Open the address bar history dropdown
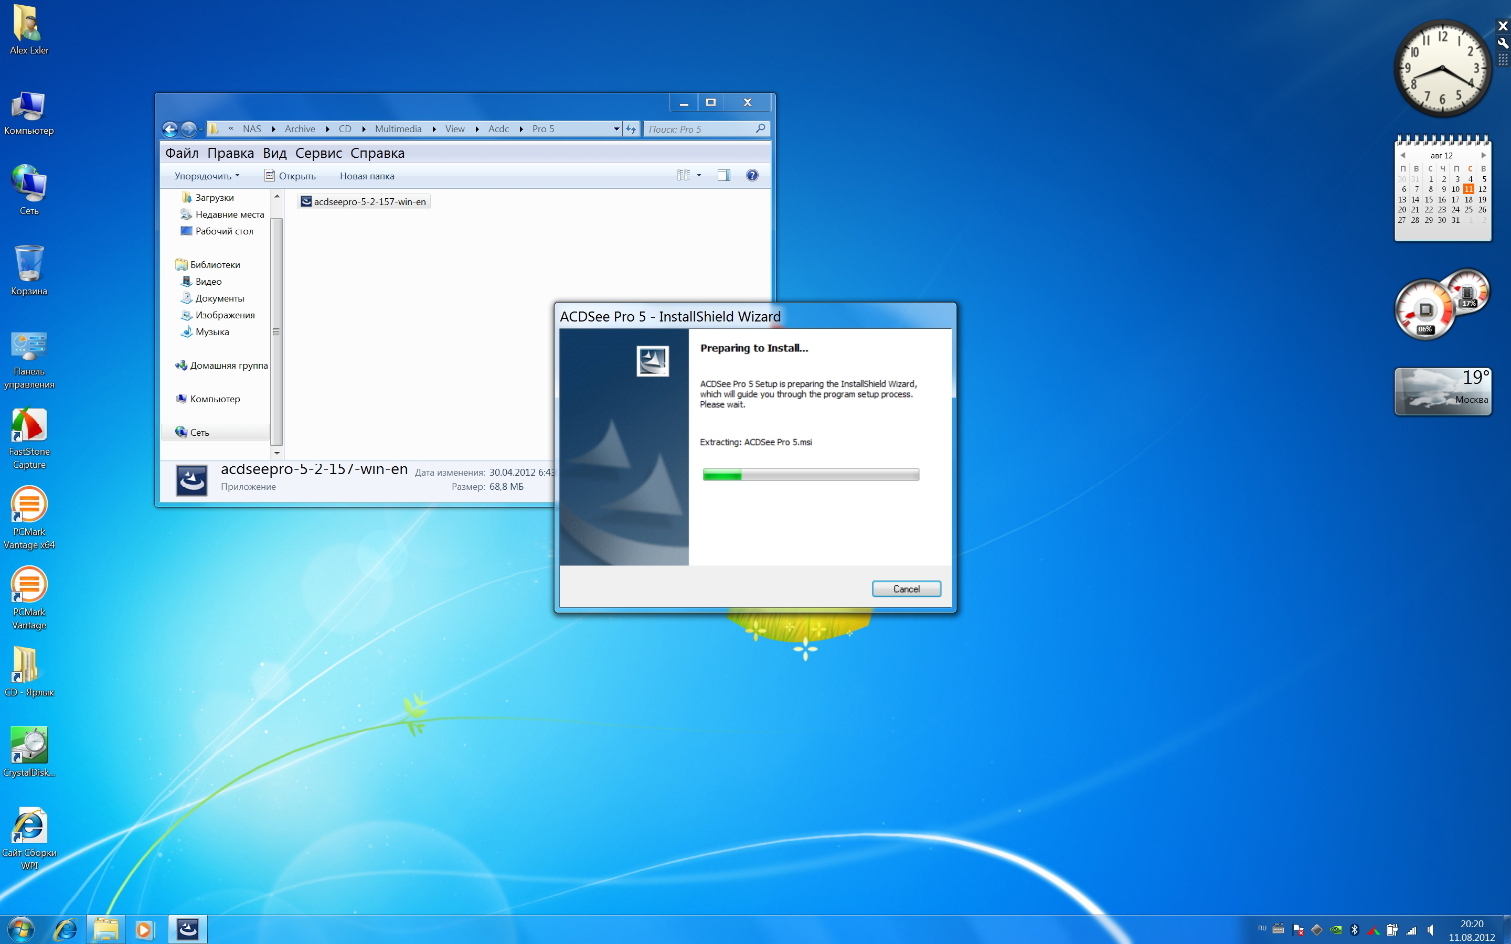 pyautogui.click(x=616, y=129)
